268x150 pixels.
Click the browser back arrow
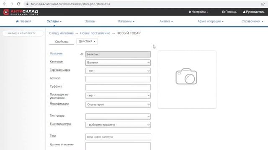pyautogui.click(x=5, y=4)
